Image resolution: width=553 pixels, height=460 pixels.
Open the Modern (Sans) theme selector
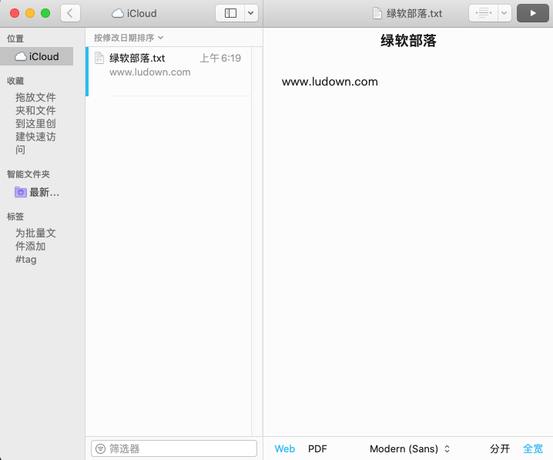410,448
